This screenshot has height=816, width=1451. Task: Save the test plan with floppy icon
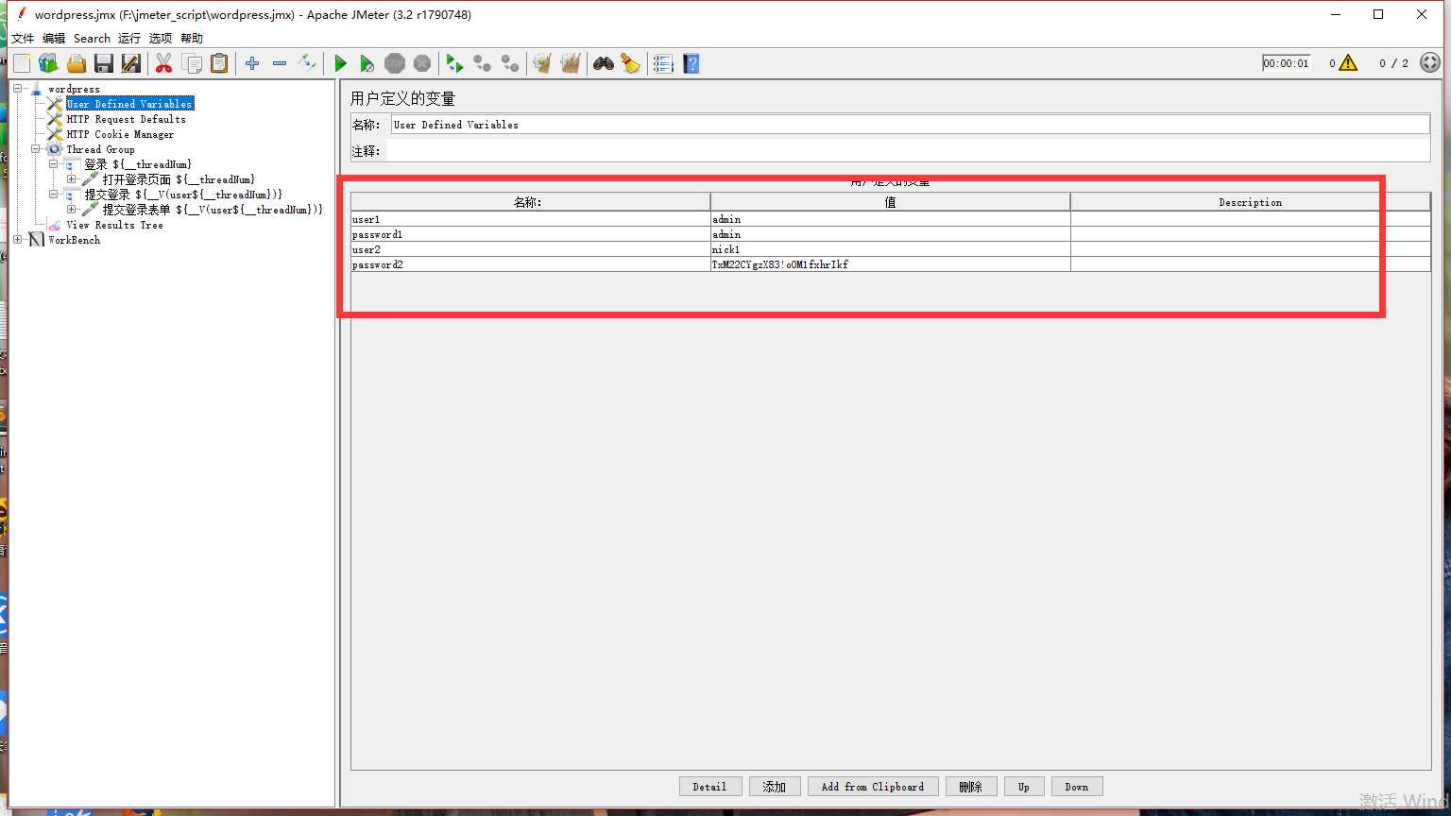(x=104, y=63)
